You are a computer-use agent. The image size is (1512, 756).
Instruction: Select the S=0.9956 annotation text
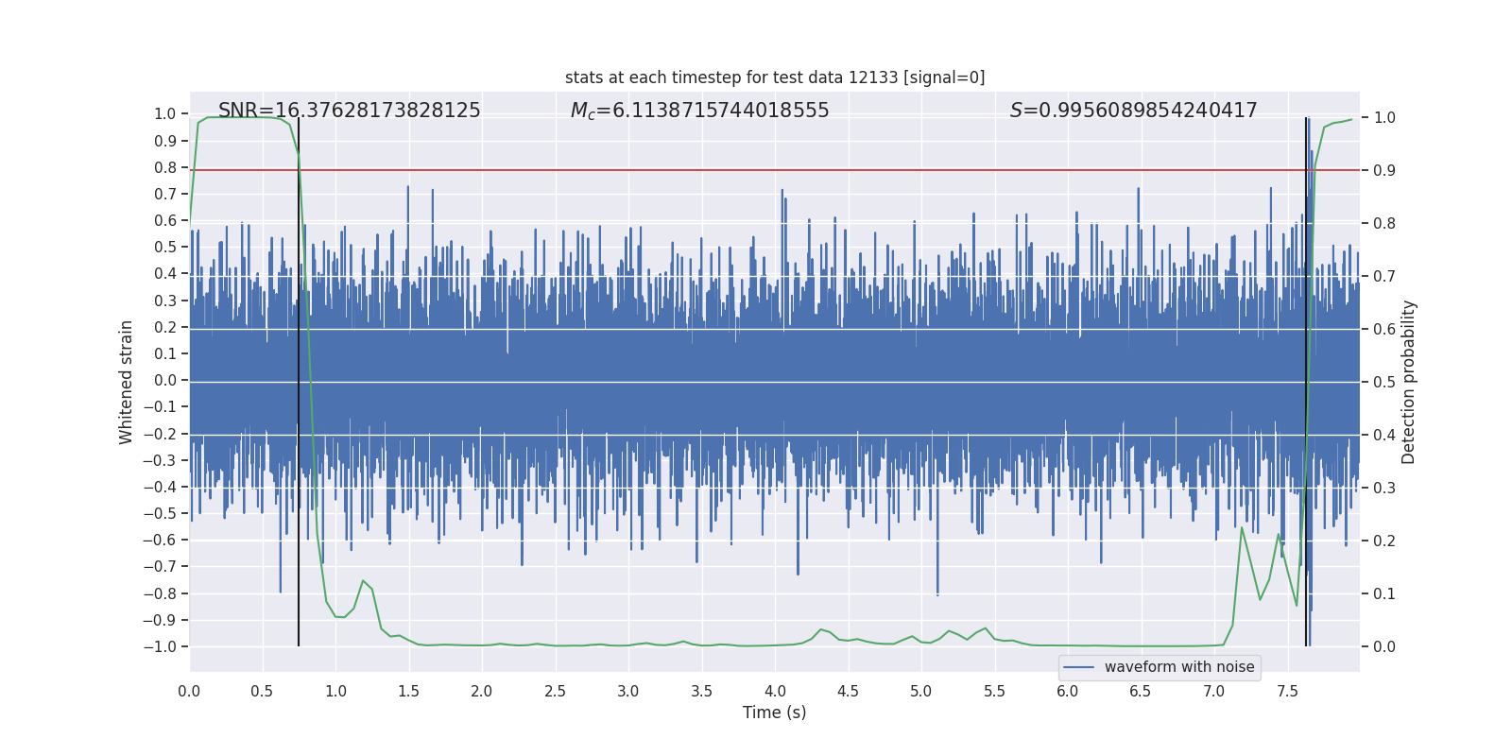[1133, 111]
